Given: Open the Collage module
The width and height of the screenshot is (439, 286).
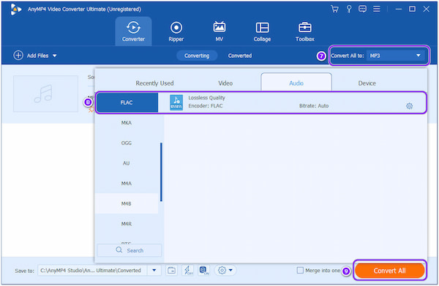Looking at the screenshot, I should (262, 31).
